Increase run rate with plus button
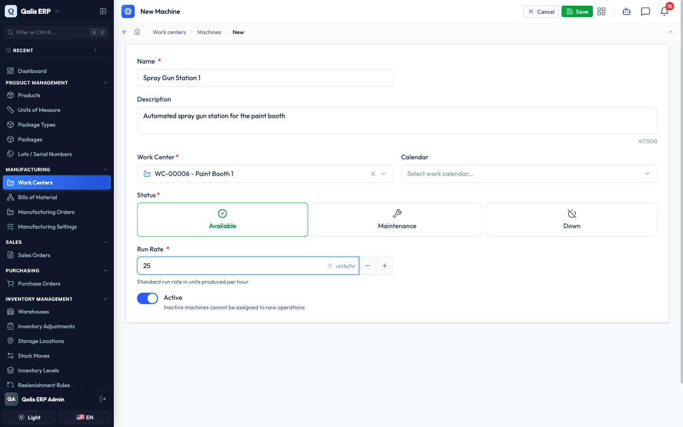The image size is (683, 427). 385,266
